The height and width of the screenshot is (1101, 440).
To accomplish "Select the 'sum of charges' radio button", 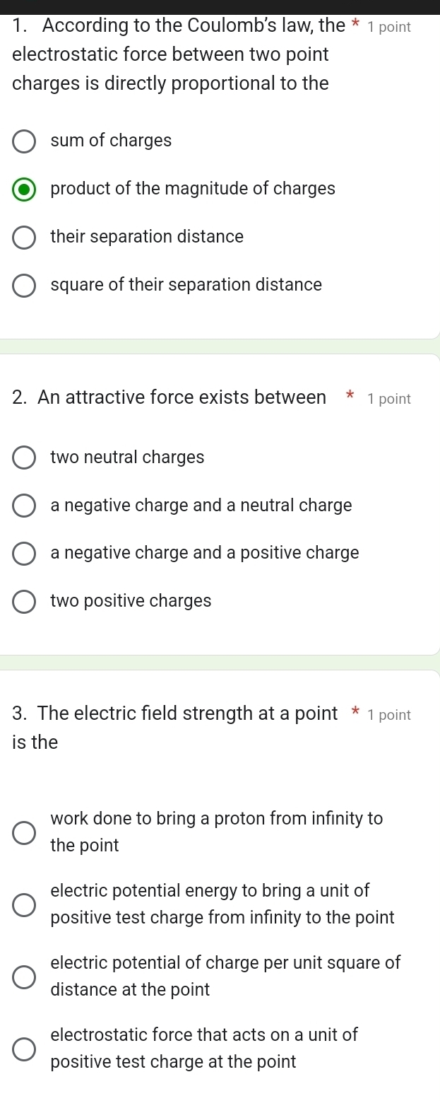I will coord(24,141).
